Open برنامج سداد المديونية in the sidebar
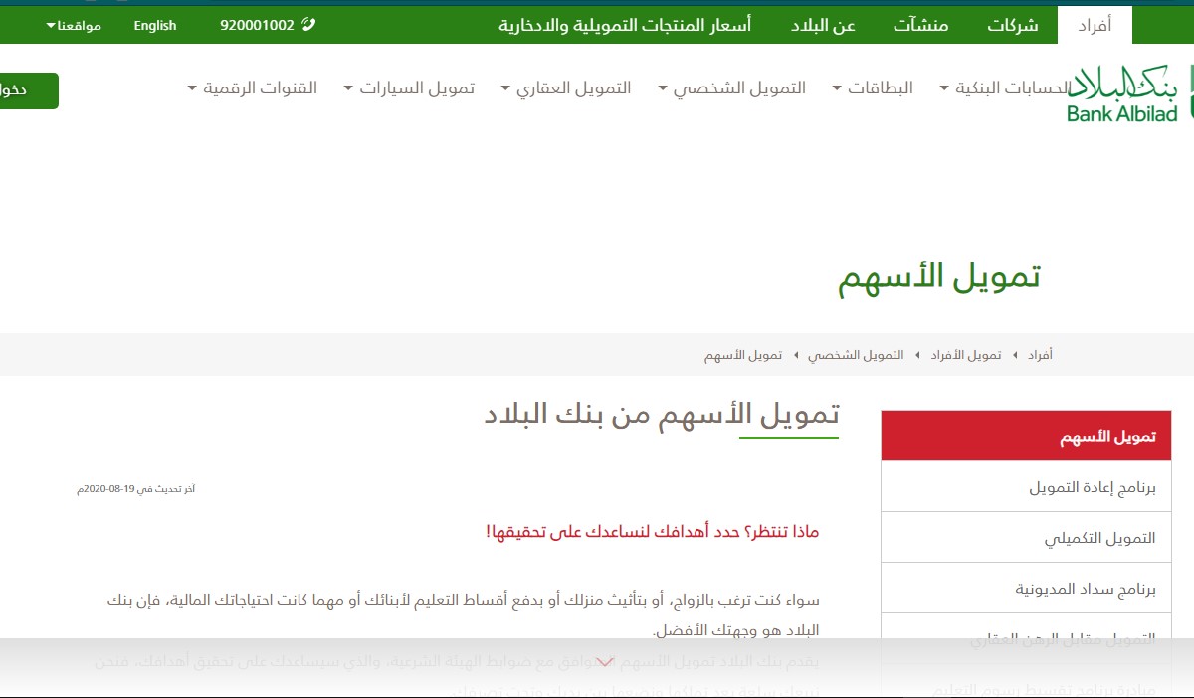Screen dimensions: 1194x698 pos(1026,589)
